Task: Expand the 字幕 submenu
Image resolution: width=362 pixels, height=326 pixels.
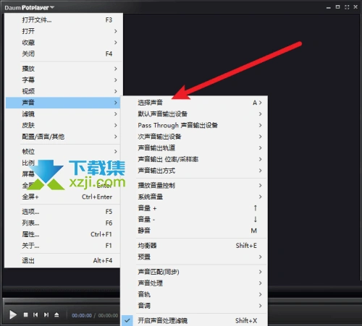Action: (x=63, y=80)
